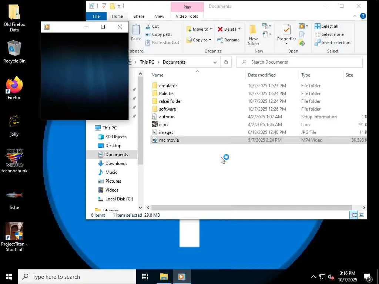Switch to the Share tab
379x284 pixels.
pos(139,16)
